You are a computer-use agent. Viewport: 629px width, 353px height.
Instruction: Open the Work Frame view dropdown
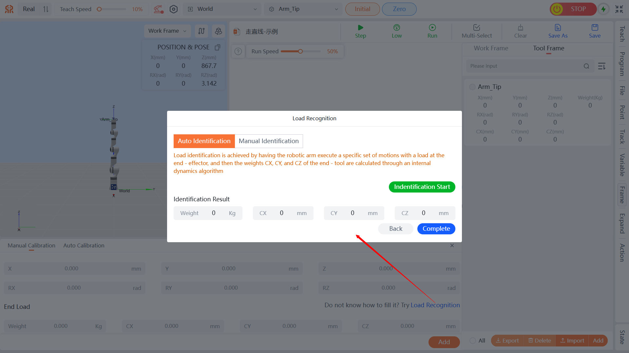[x=167, y=31]
